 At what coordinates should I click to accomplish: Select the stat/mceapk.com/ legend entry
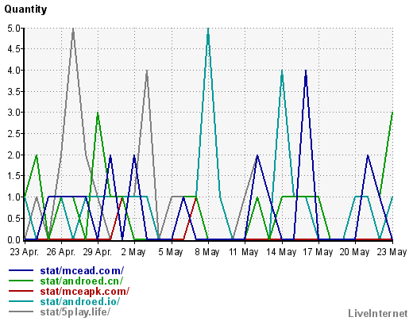point(85,291)
